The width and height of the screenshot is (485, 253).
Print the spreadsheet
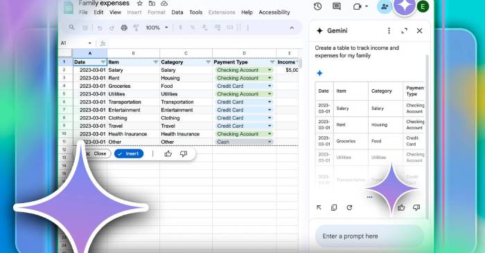click(x=124, y=28)
